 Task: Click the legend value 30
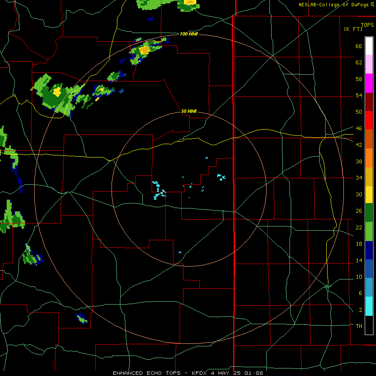(x=359, y=194)
